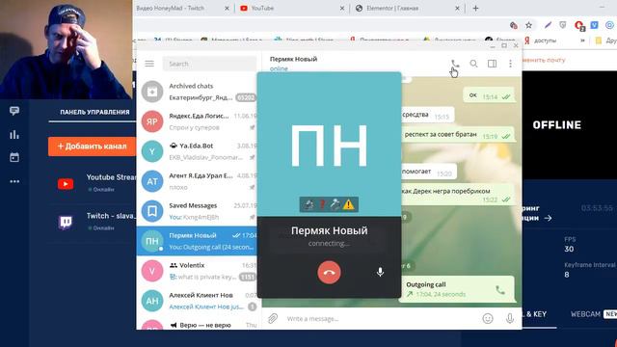617x347 pixels.
Task: Bookmark this page with star icon
Action: click(528, 26)
